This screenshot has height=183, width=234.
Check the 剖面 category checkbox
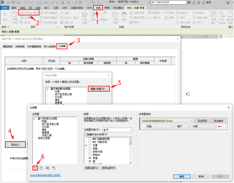(x=90, y=148)
